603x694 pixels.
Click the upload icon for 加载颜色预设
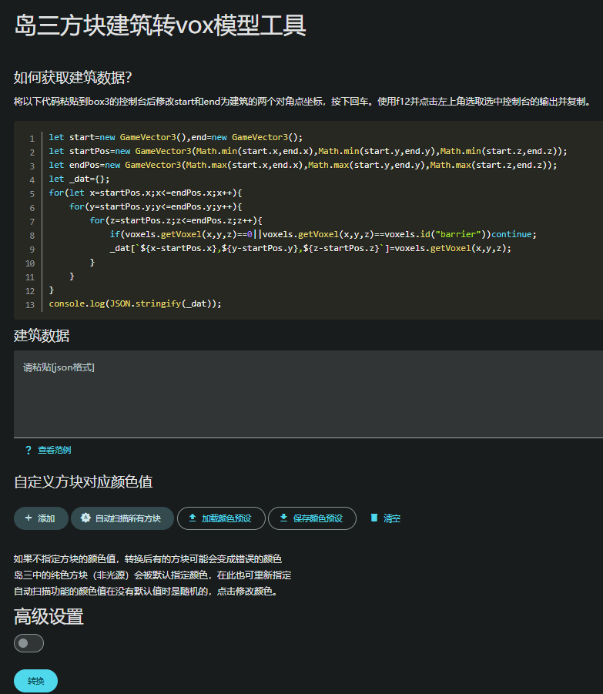[x=193, y=518]
